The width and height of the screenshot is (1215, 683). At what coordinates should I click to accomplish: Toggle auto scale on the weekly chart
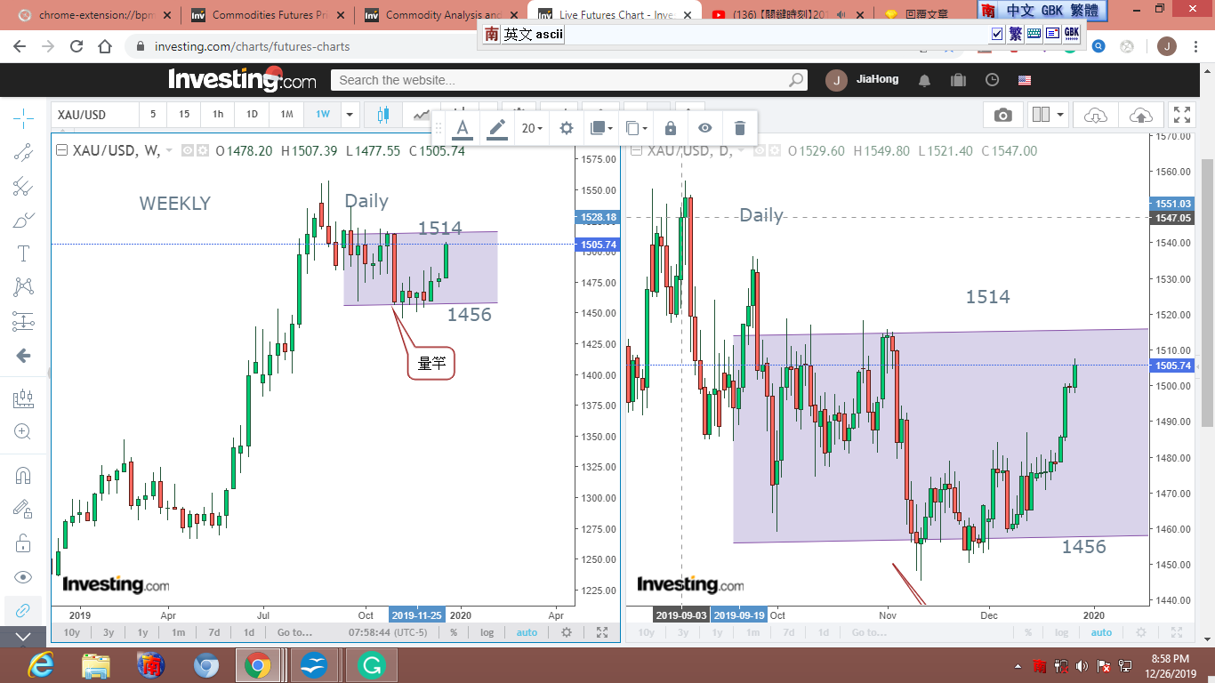[x=527, y=632]
